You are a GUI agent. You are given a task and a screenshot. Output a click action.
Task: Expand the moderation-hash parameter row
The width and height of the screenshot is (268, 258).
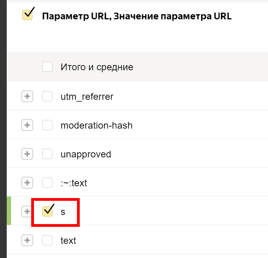click(27, 125)
